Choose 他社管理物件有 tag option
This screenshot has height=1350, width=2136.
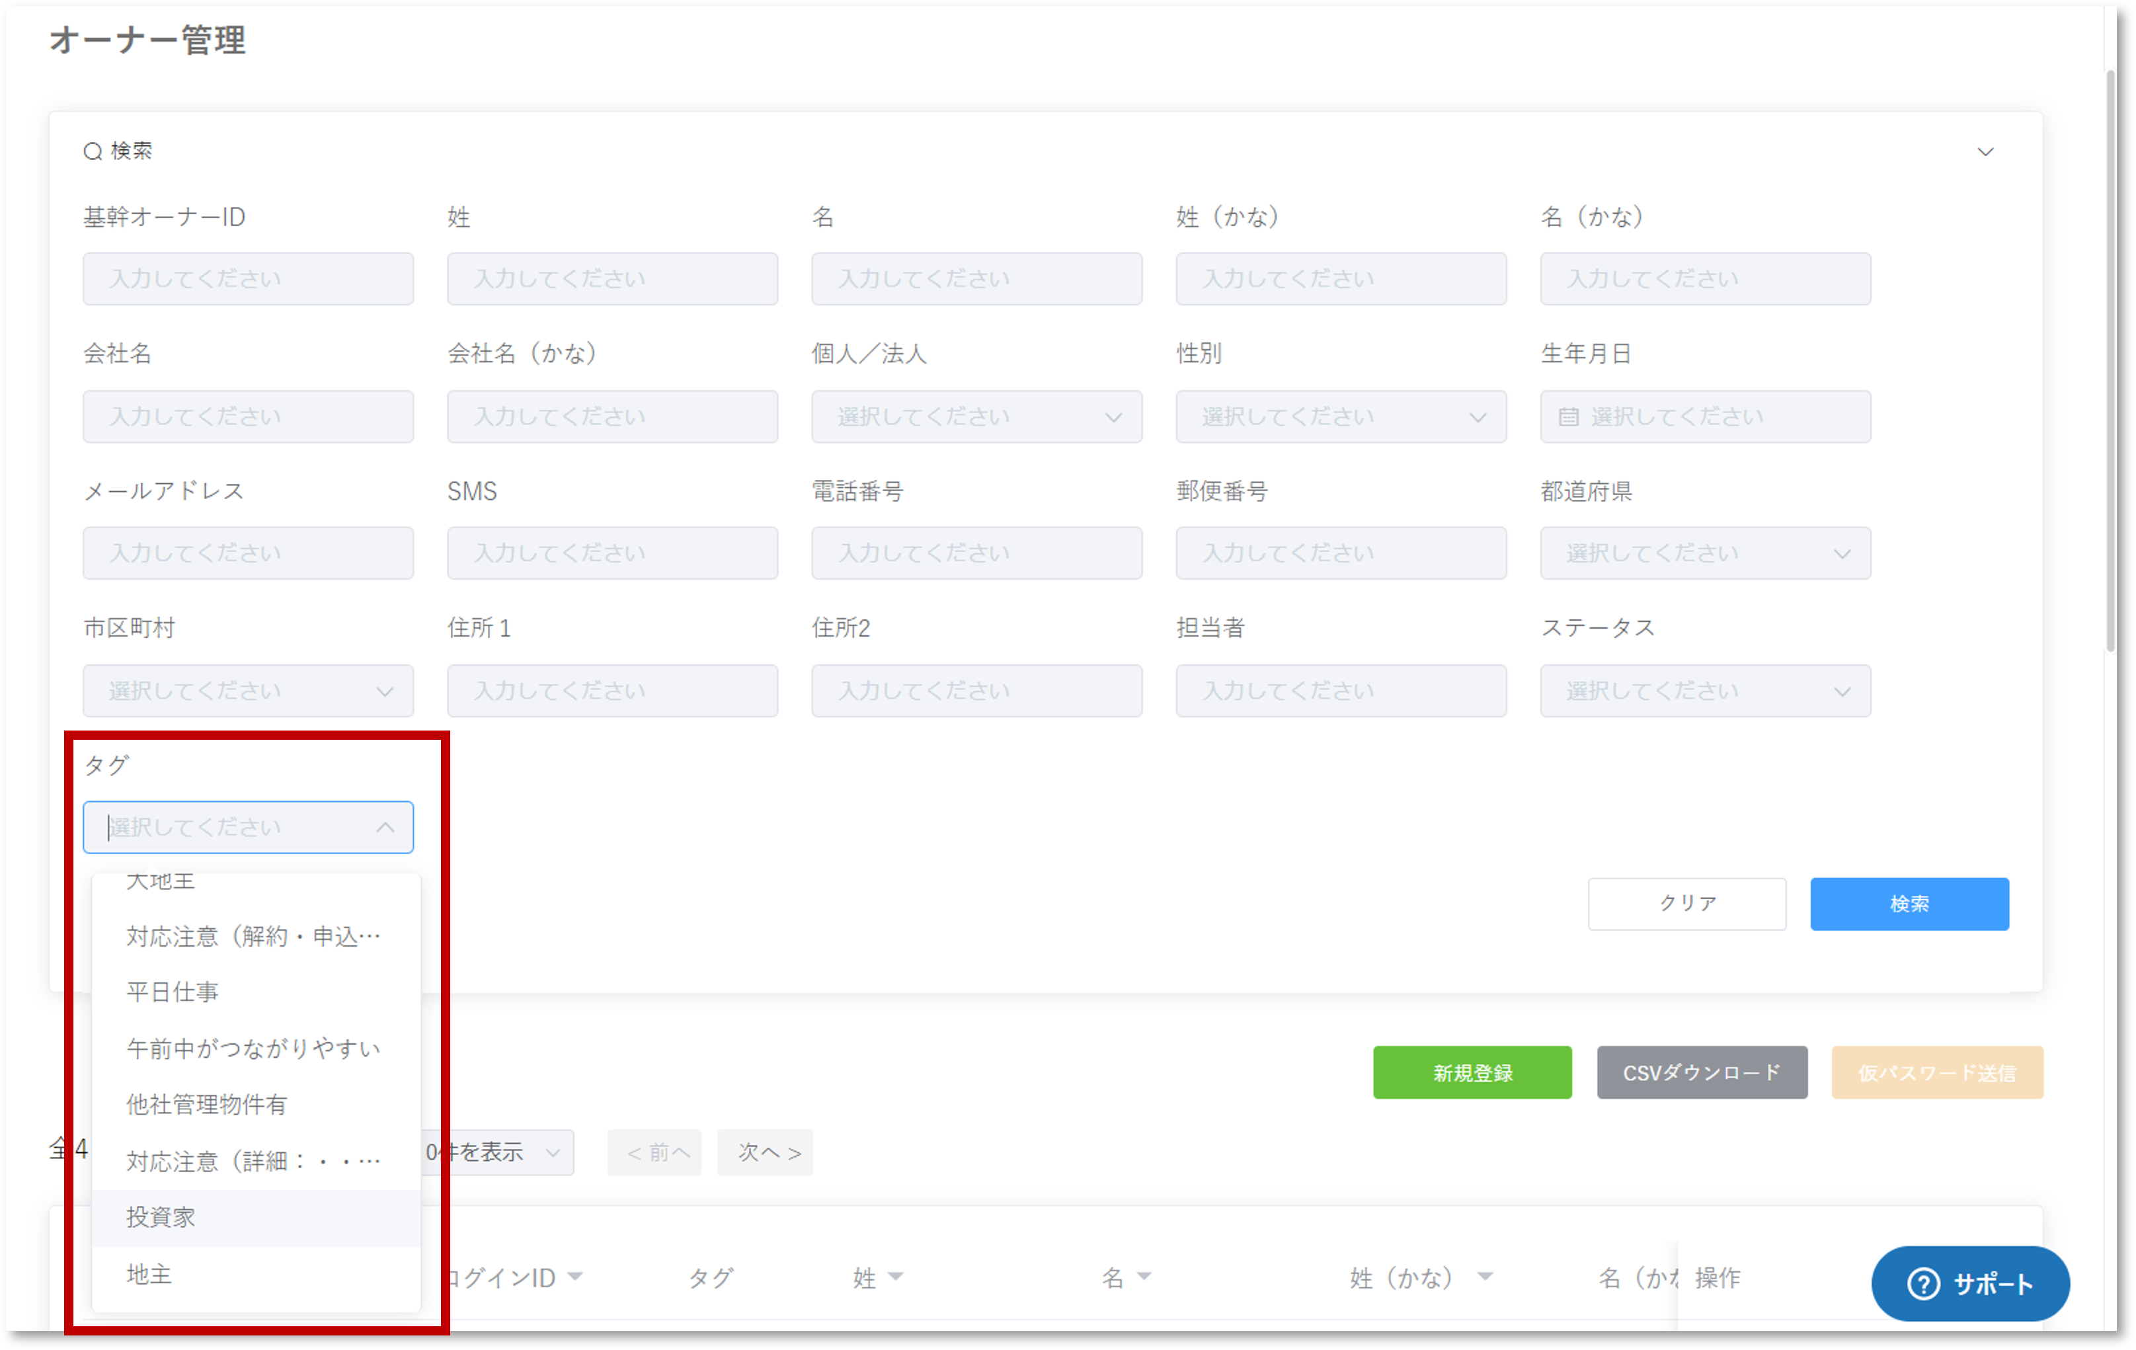(x=207, y=1104)
